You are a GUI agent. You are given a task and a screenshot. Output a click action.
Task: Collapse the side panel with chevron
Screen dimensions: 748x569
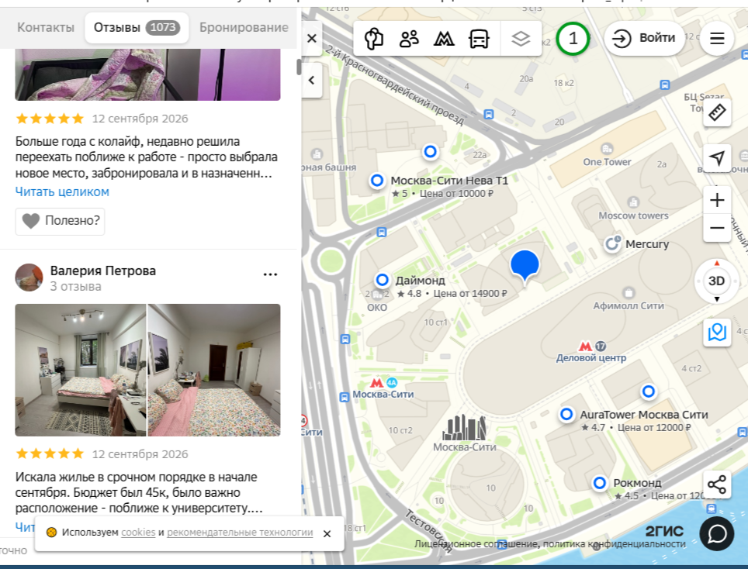coord(312,80)
